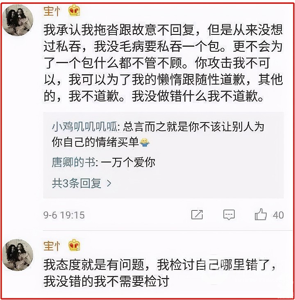Tap the shrugging emoji in the reply
The width and height of the screenshot is (295, 300).
click(x=145, y=142)
